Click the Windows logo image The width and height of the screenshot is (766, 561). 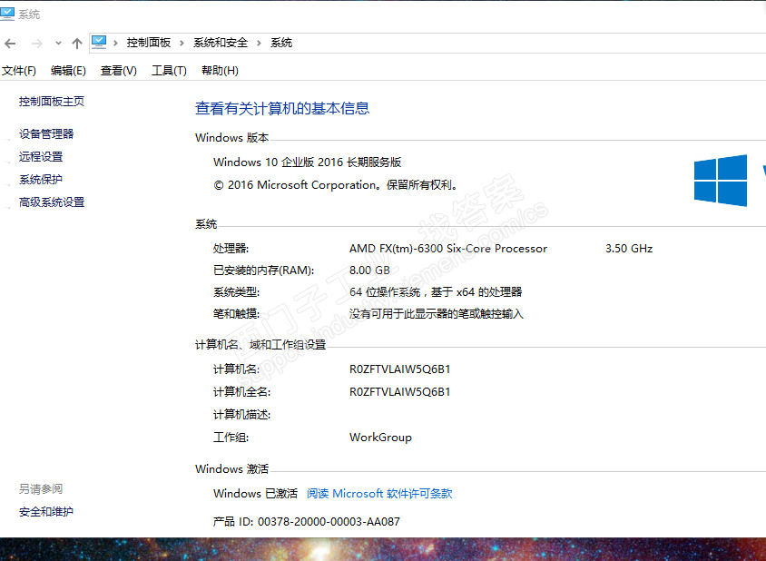point(721,181)
